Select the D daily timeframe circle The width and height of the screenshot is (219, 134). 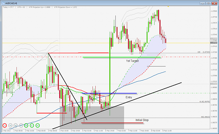(x=32, y=126)
